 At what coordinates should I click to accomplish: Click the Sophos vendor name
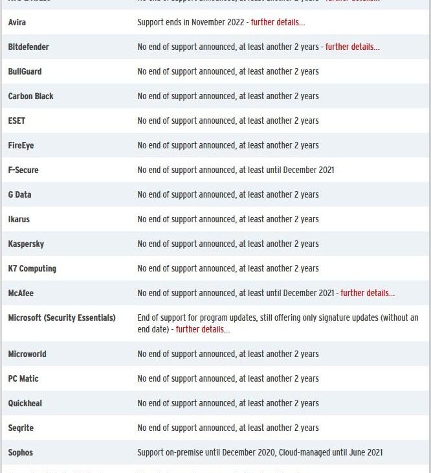point(20,452)
